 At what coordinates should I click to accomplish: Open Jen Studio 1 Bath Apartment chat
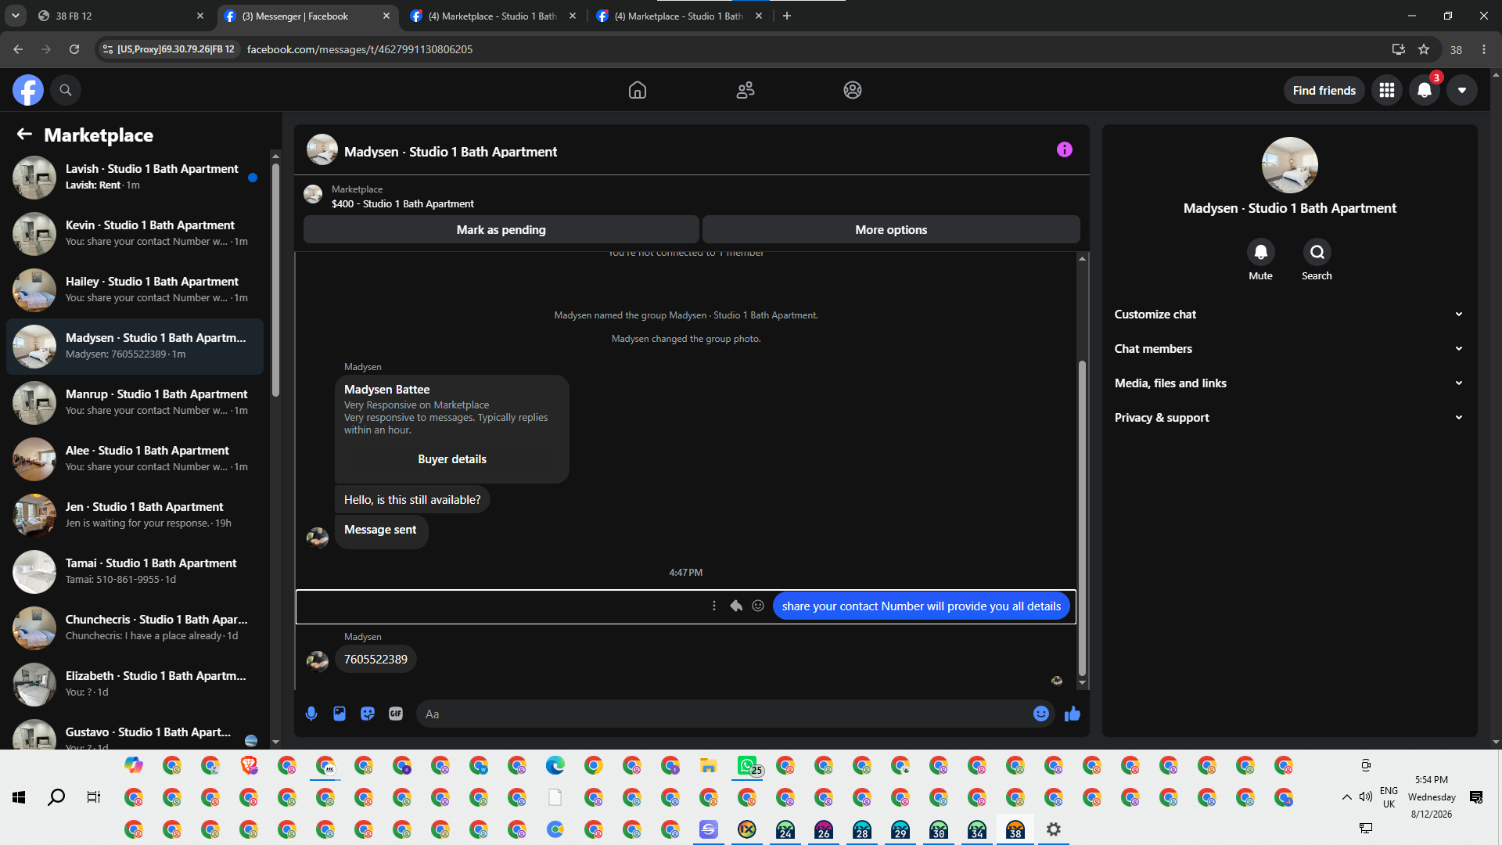pos(135,516)
